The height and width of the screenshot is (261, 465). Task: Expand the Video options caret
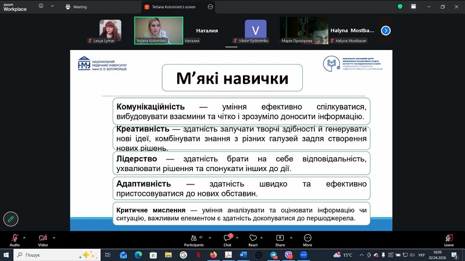pyautogui.click(x=54, y=237)
